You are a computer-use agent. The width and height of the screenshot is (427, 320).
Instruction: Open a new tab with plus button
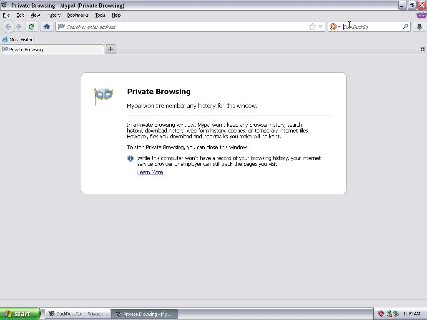pyautogui.click(x=110, y=49)
